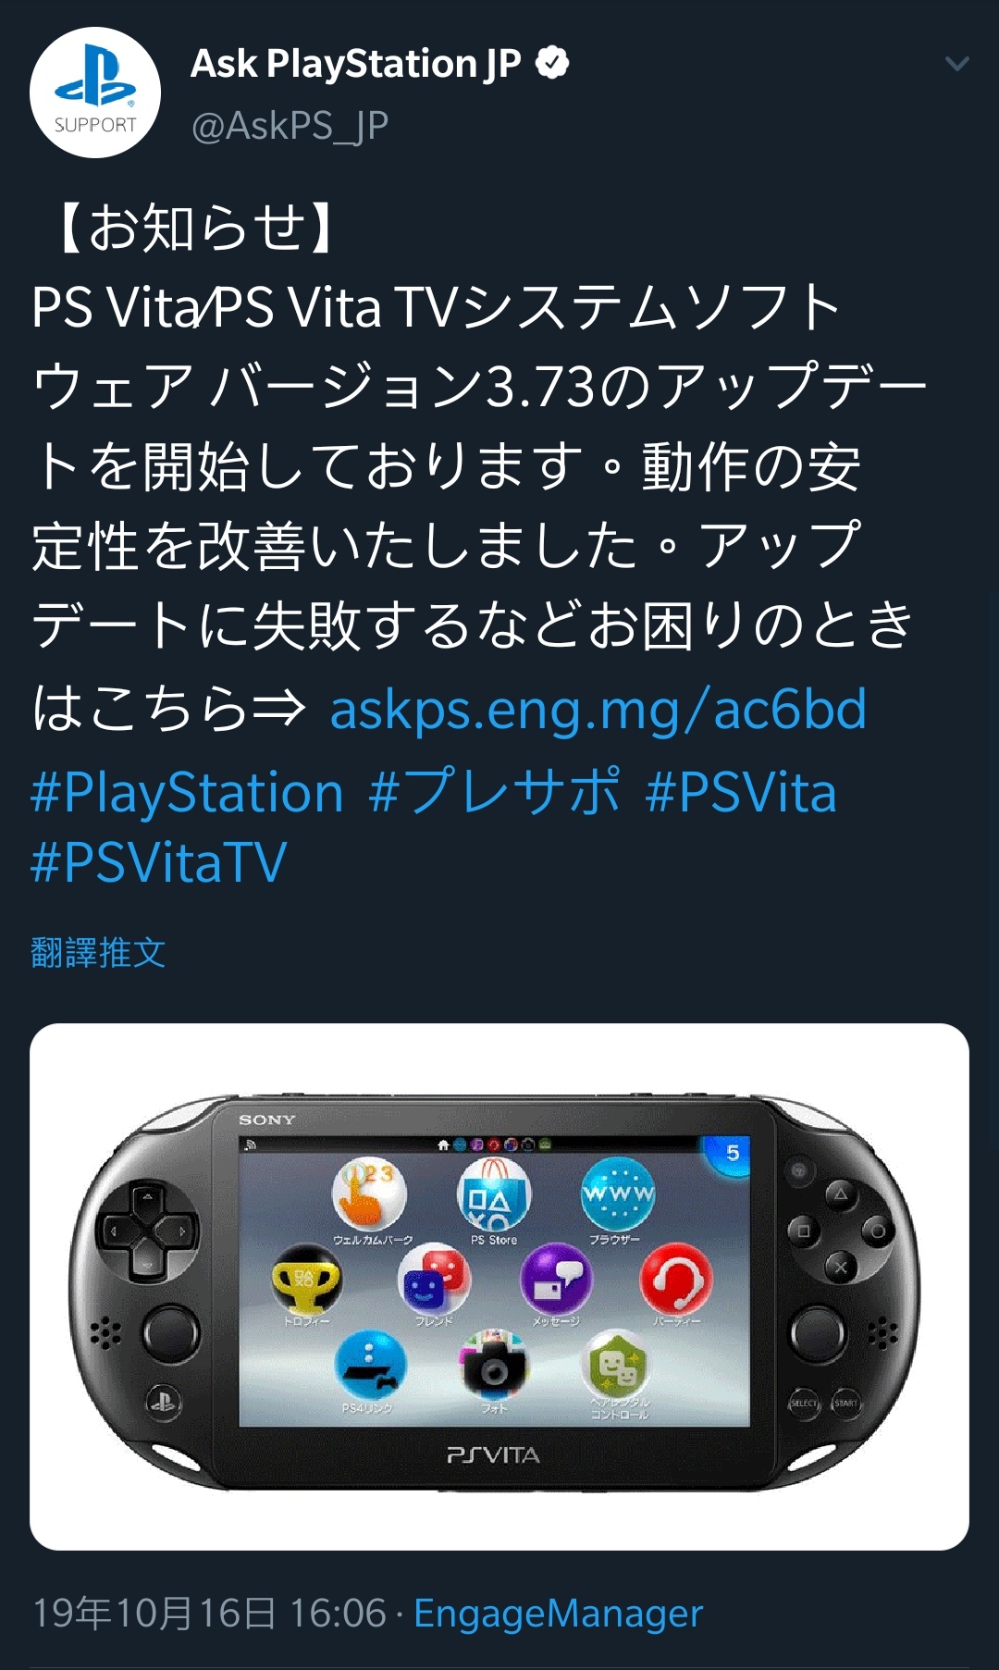Viewport: 999px width, 1670px height.
Task: Open the Ask PlayStation JP account name
Action: point(356,64)
